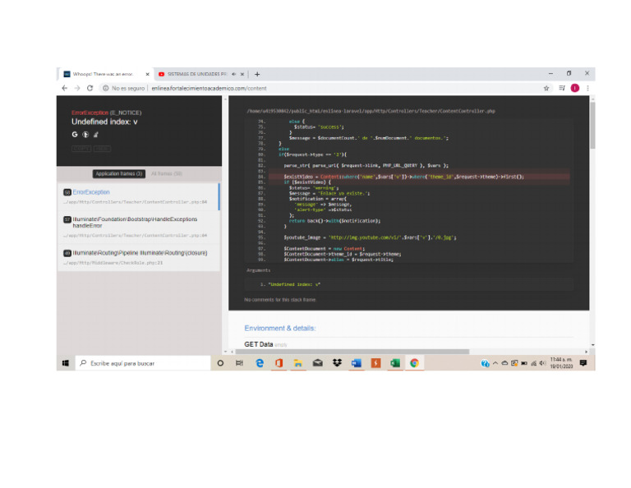The image size is (631, 488).
Task: Click the DuckDuckGo search icon
Action: point(85,133)
